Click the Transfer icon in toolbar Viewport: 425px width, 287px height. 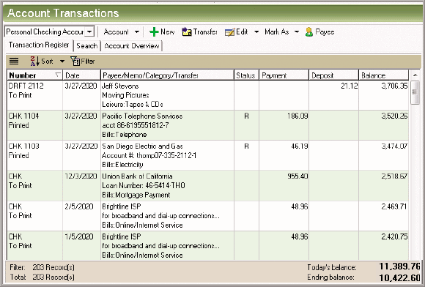(186, 32)
